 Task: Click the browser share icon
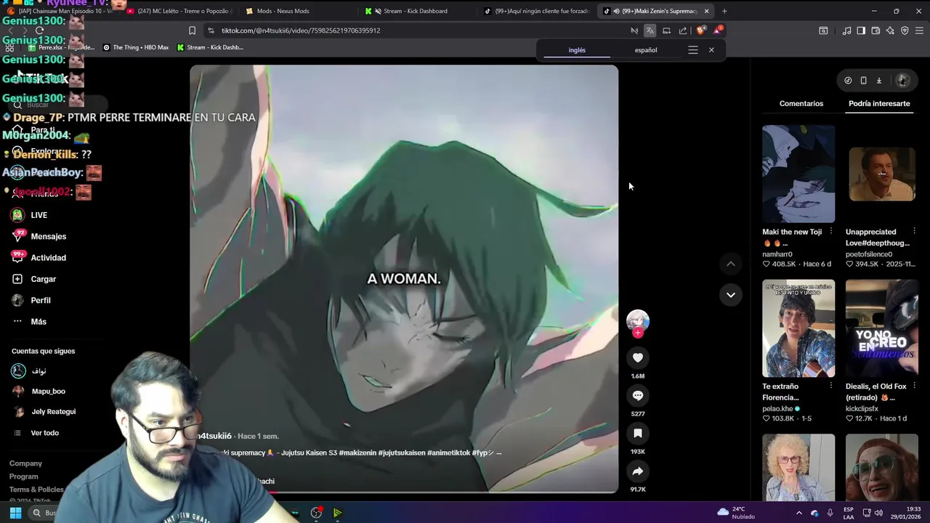[x=683, y=31]
